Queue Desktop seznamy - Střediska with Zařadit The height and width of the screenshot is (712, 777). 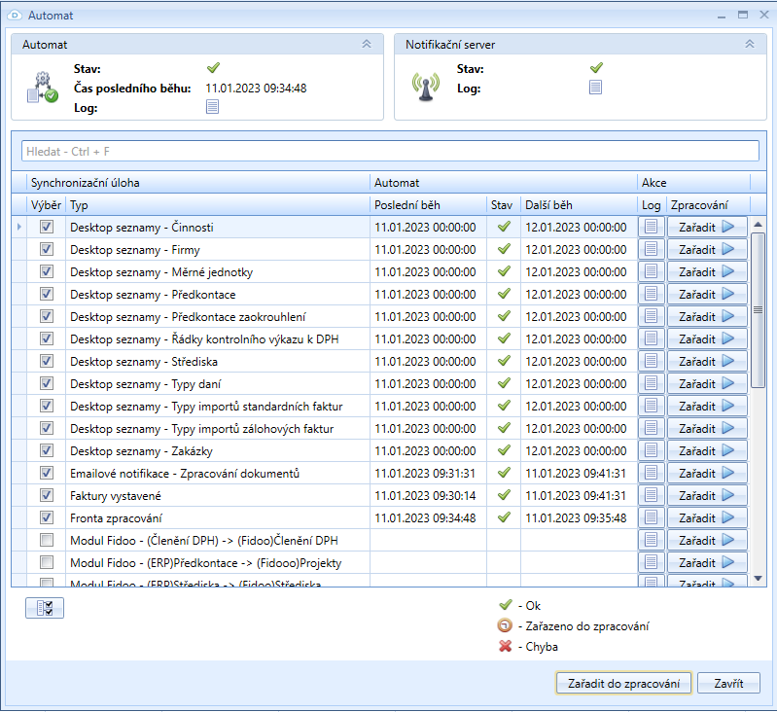pyautogui.click(x=707, y=361)
